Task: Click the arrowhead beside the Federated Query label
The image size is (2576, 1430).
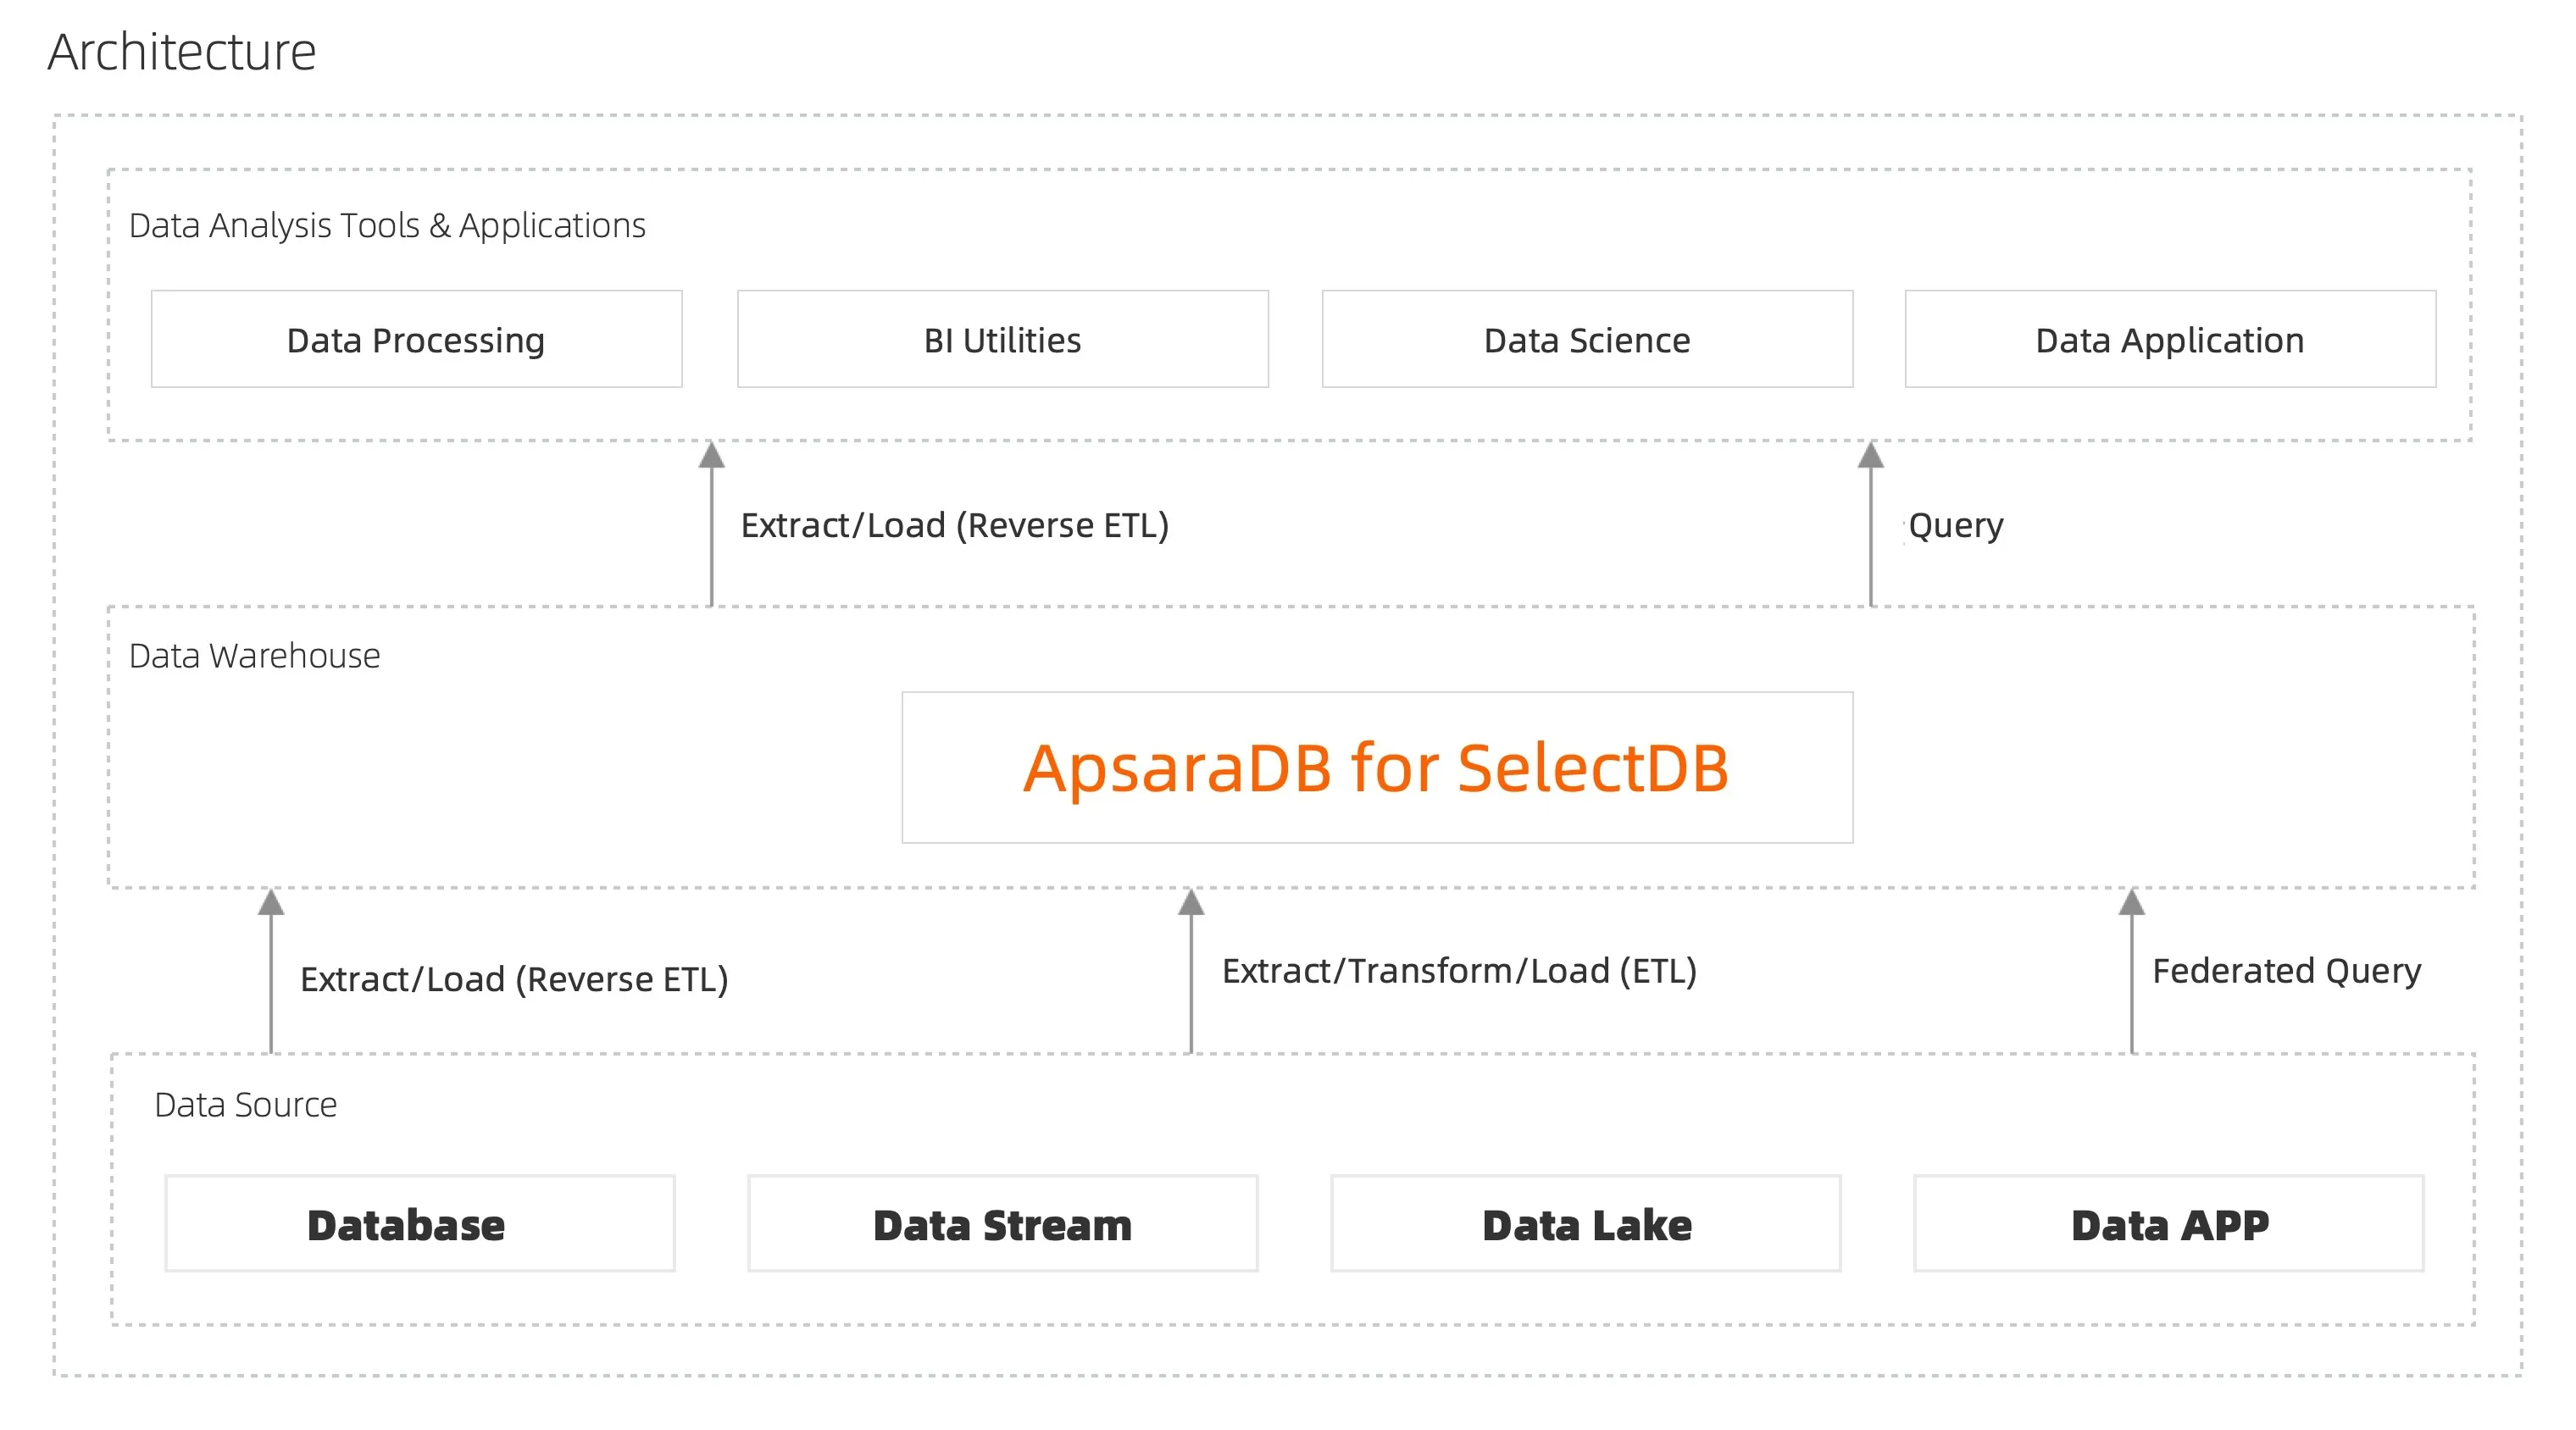Action: click(2132, 903)
